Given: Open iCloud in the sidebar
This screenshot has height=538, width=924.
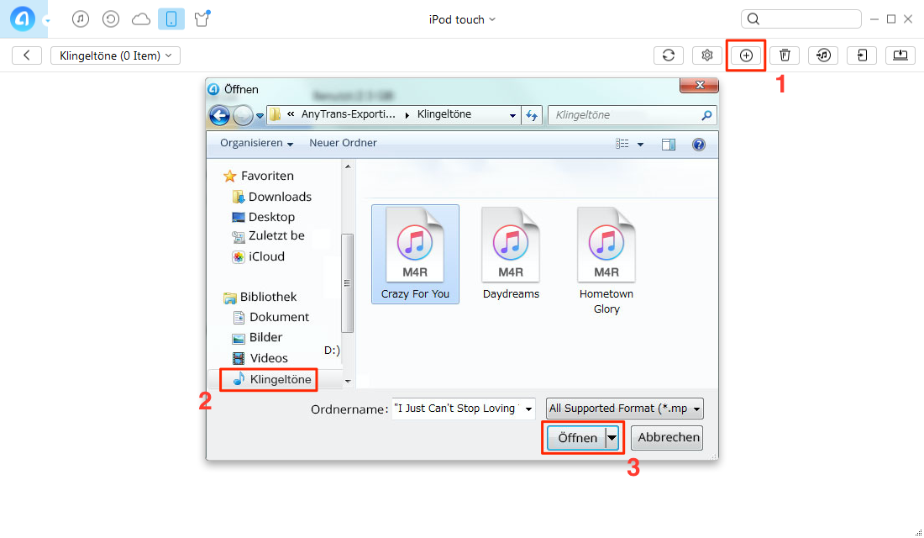Looking at the screenshot, I should [x=258, y=256].
